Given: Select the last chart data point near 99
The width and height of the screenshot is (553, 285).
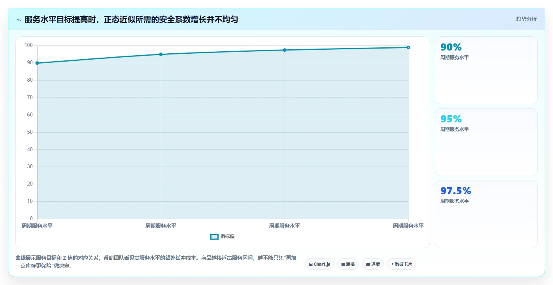Looking at the screenshot, I should coord(408,47).
